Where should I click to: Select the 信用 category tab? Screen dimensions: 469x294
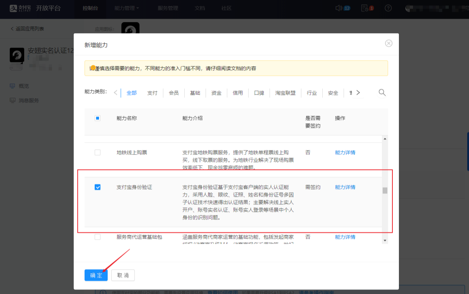coord(238,93)
